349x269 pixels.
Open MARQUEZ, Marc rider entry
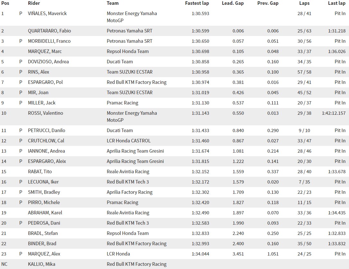point(45,51)
